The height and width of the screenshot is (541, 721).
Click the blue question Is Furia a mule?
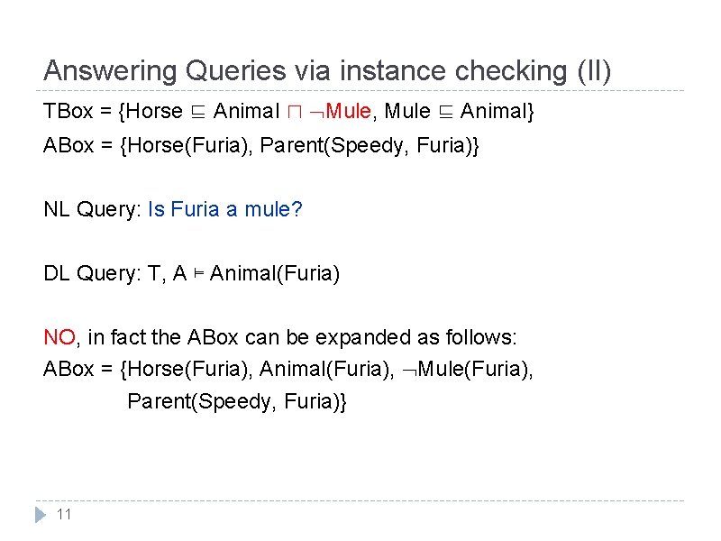coord(224,209)
